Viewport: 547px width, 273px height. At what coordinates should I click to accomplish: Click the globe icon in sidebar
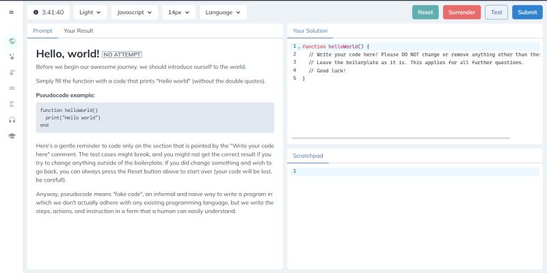click(x=12, y=41)
